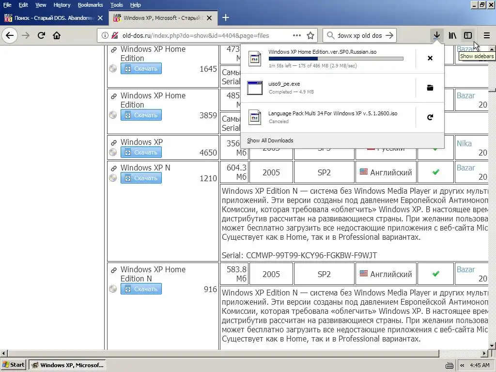Open the Edit menu
496x372 pixels.
coord(23,5)
